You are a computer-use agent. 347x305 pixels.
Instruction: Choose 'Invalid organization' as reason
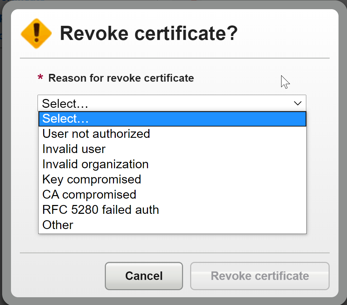(x=172, y=164)
